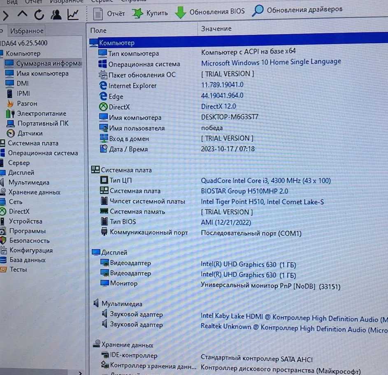Select Устройства in left tree
The image size is (388, 375).
[21, 221]
